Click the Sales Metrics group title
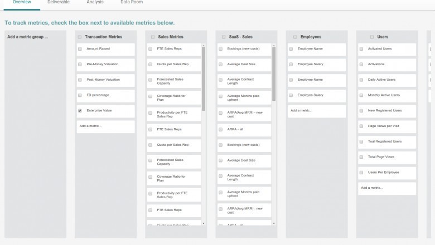The width and height of the screenshot is (435, 245). click(x=171, y=37)
